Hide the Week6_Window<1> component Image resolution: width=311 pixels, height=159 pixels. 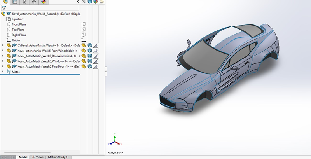click(x=84, y=61)
